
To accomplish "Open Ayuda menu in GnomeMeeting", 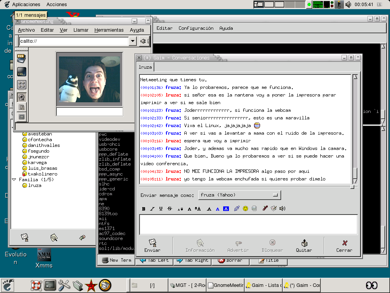I will coord(137,30).
